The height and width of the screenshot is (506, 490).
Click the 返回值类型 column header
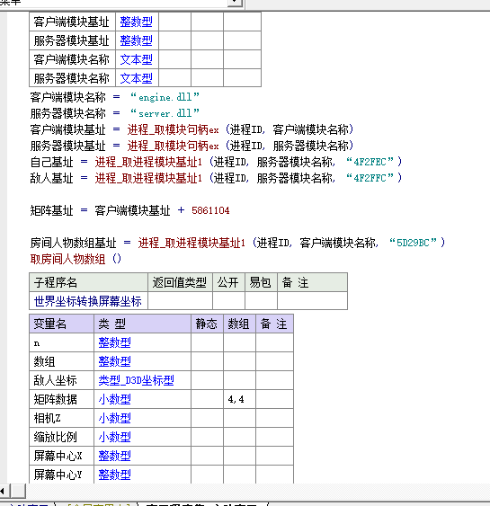click(180, 283)
